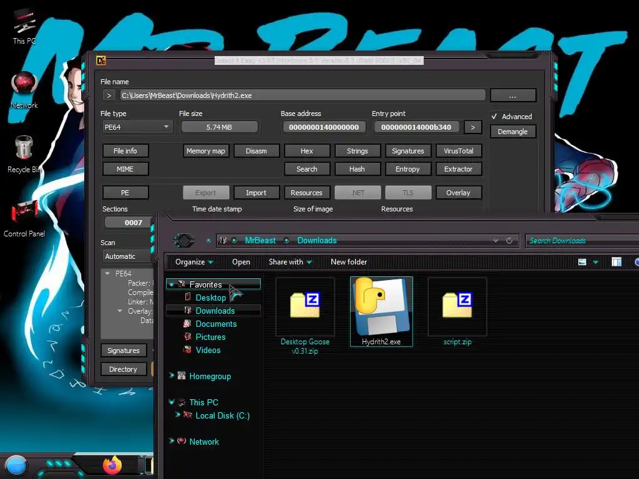Click the PE button

[125, 193]
